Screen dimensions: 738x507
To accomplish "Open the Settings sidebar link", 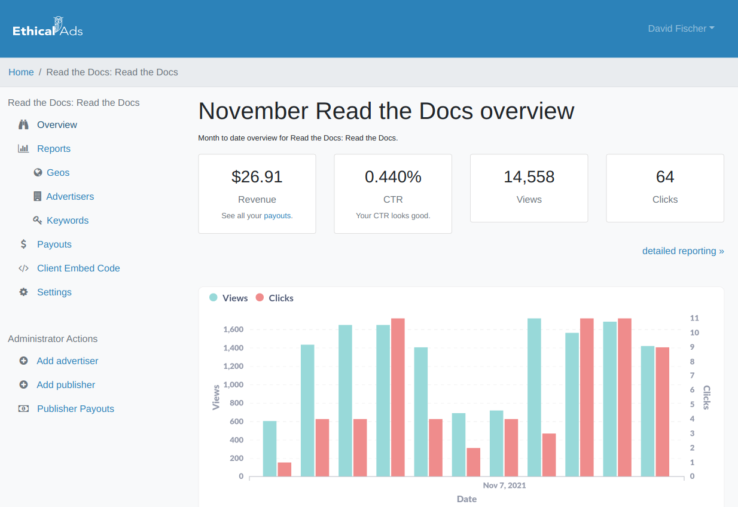I will 54,292.
